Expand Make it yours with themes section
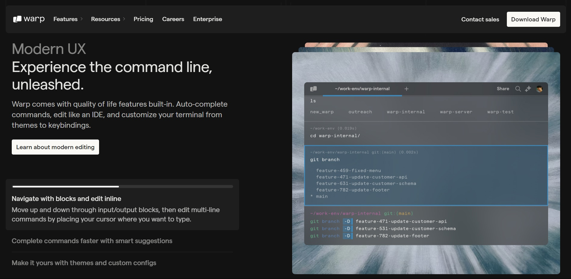571x279 pixels. (84, 263)
